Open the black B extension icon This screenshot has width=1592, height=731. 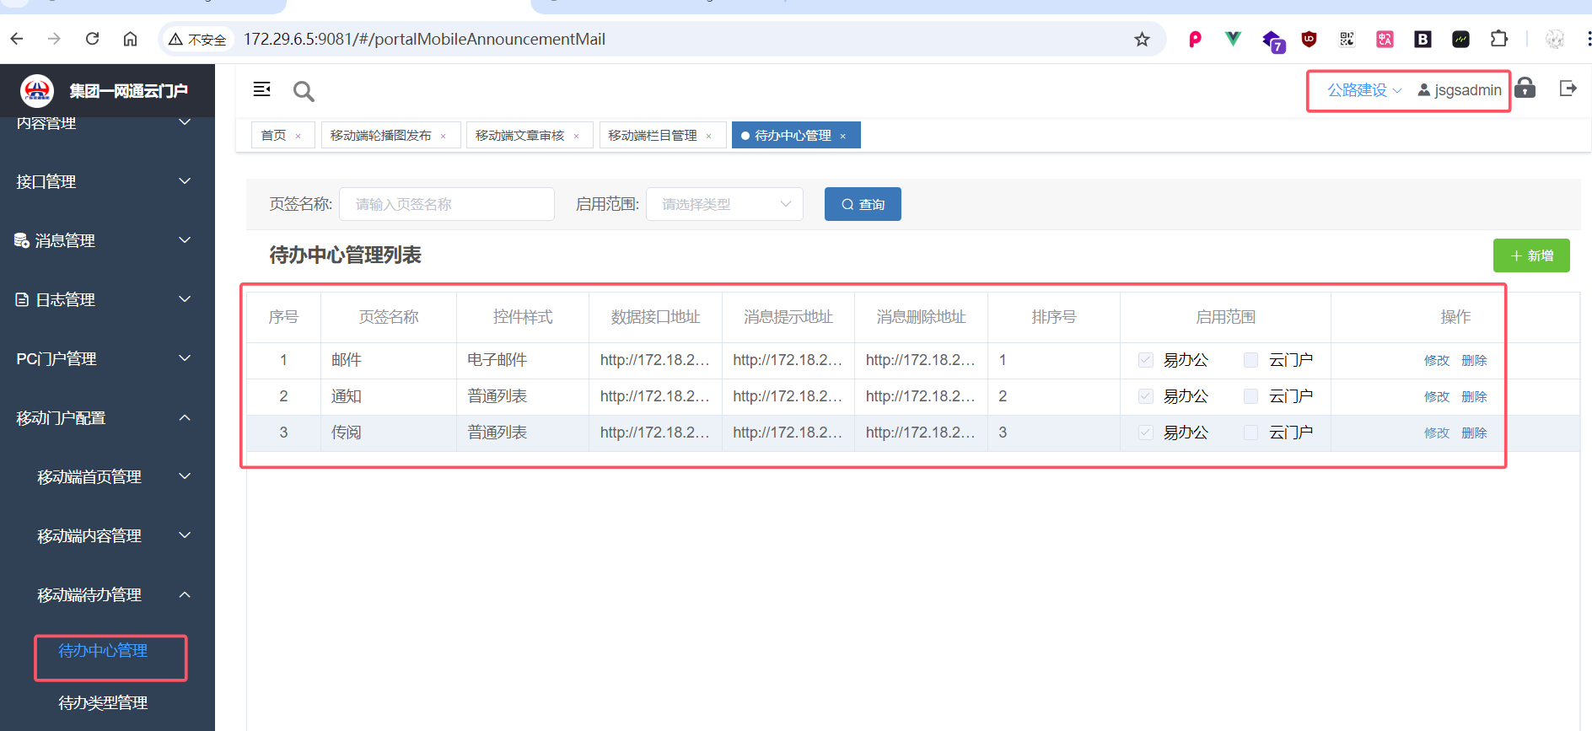coord(1423,39)
